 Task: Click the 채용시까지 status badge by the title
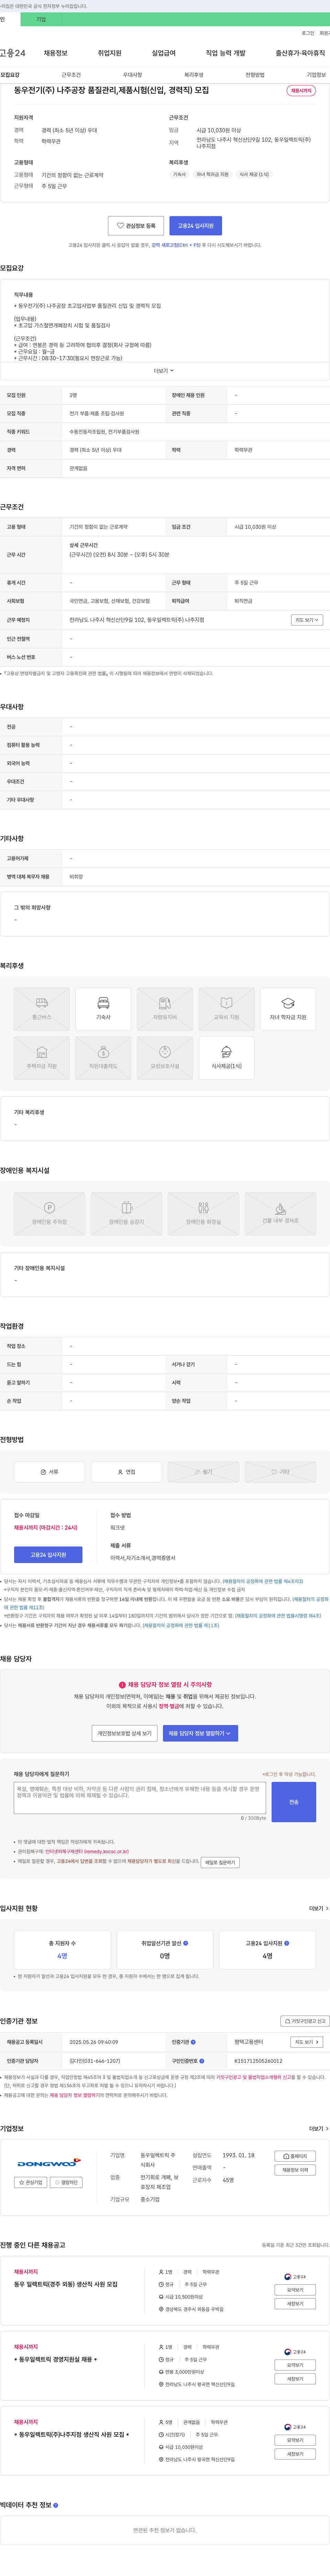pyautogui.click(x=301, y=91)
